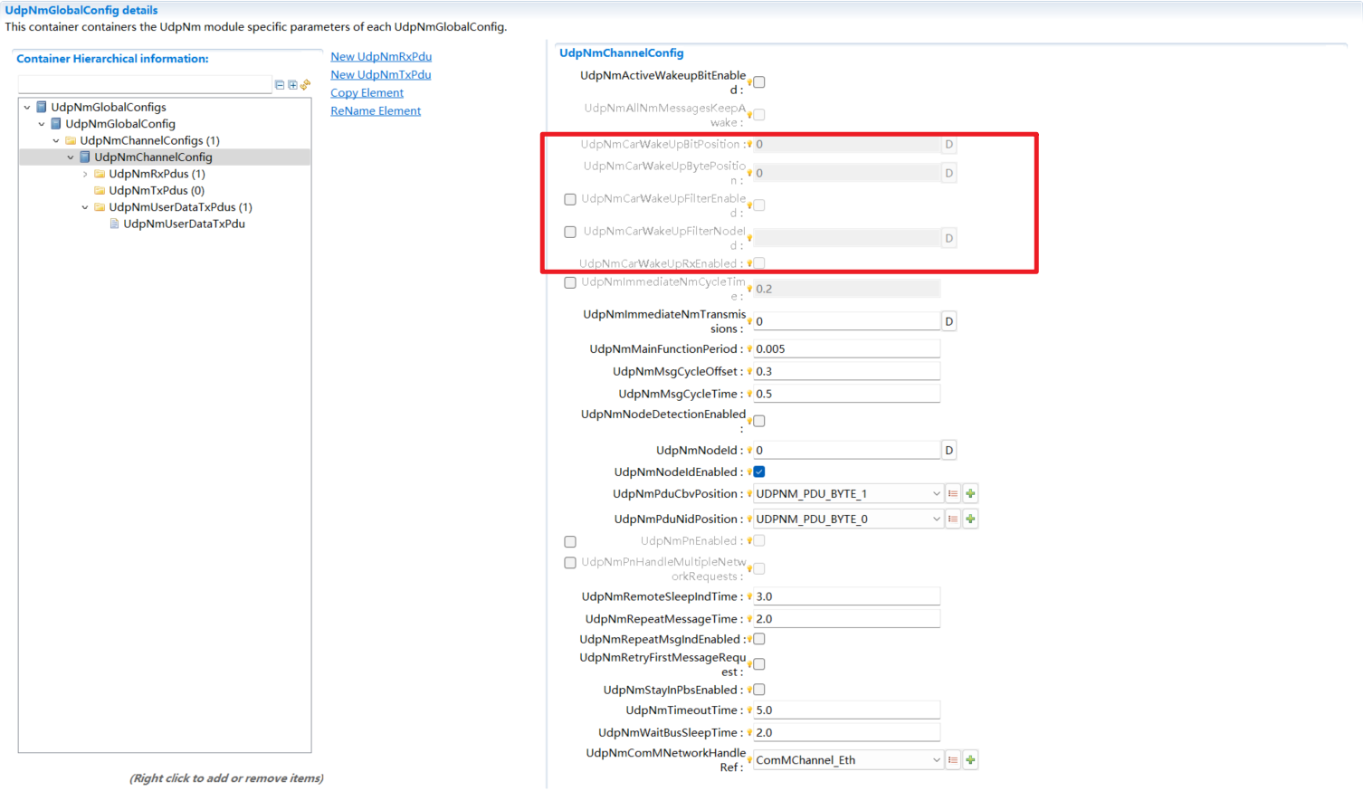Click the expand all tree icon

(292, 85)
